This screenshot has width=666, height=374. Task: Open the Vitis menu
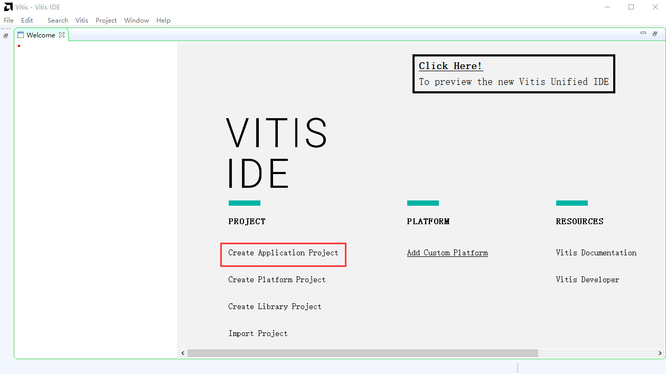[x=82, y=20]
